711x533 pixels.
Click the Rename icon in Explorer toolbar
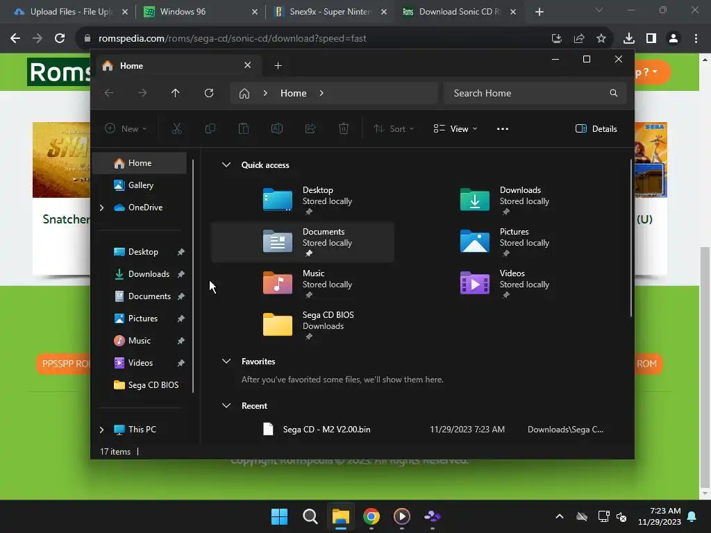(277, 128)
